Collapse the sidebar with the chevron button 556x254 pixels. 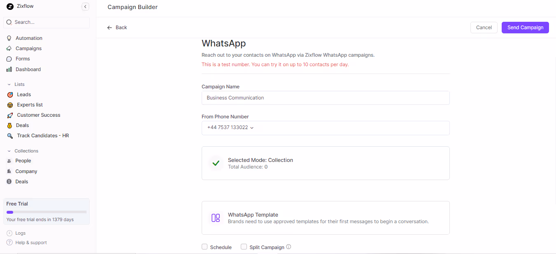[85, 6]
